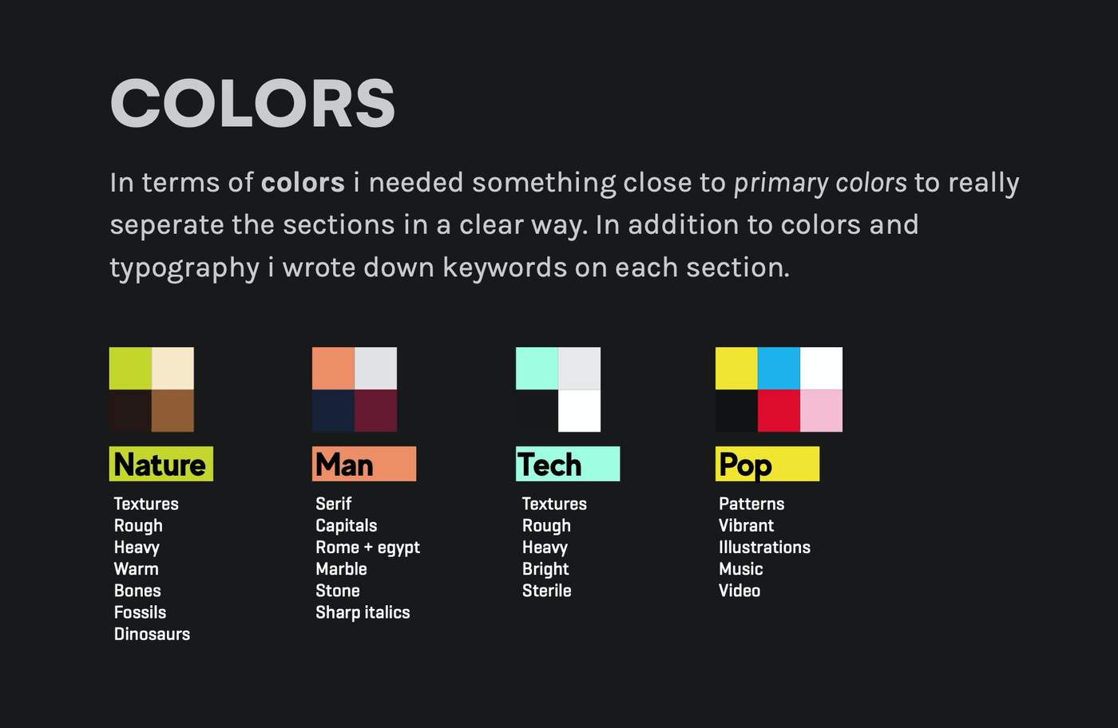Choose the burgundy swatch in Man palette

pos(375,410)
